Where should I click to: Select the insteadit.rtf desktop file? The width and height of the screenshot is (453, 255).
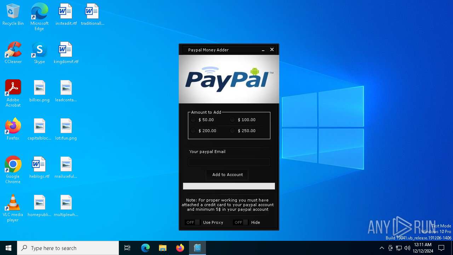(x=66, y=15)
